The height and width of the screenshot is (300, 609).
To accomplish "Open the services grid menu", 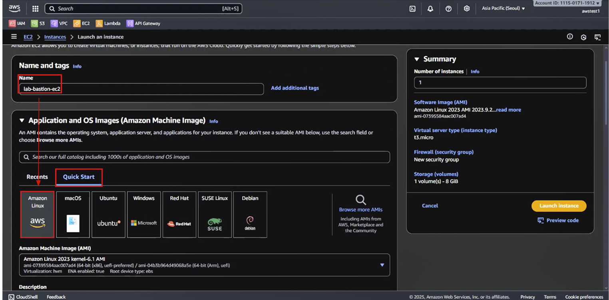I will click(35, 8).
